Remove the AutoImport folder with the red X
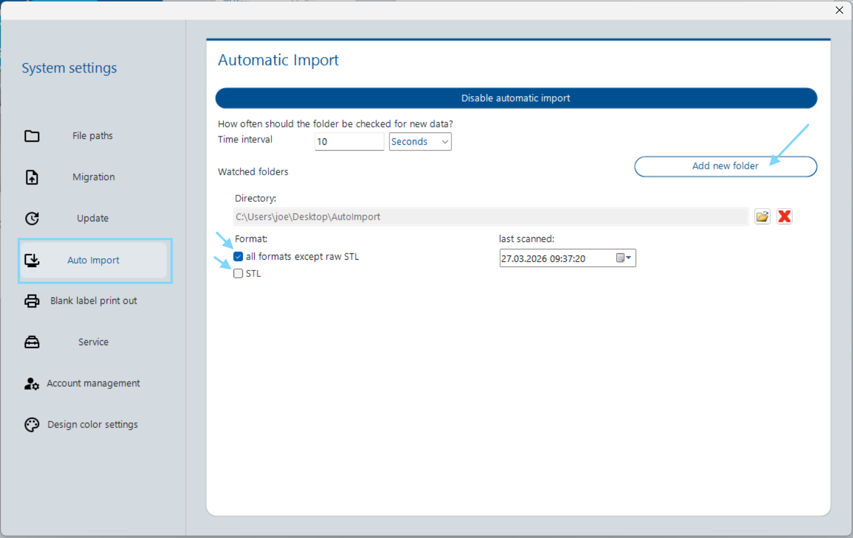 click(x=784, y=216)
